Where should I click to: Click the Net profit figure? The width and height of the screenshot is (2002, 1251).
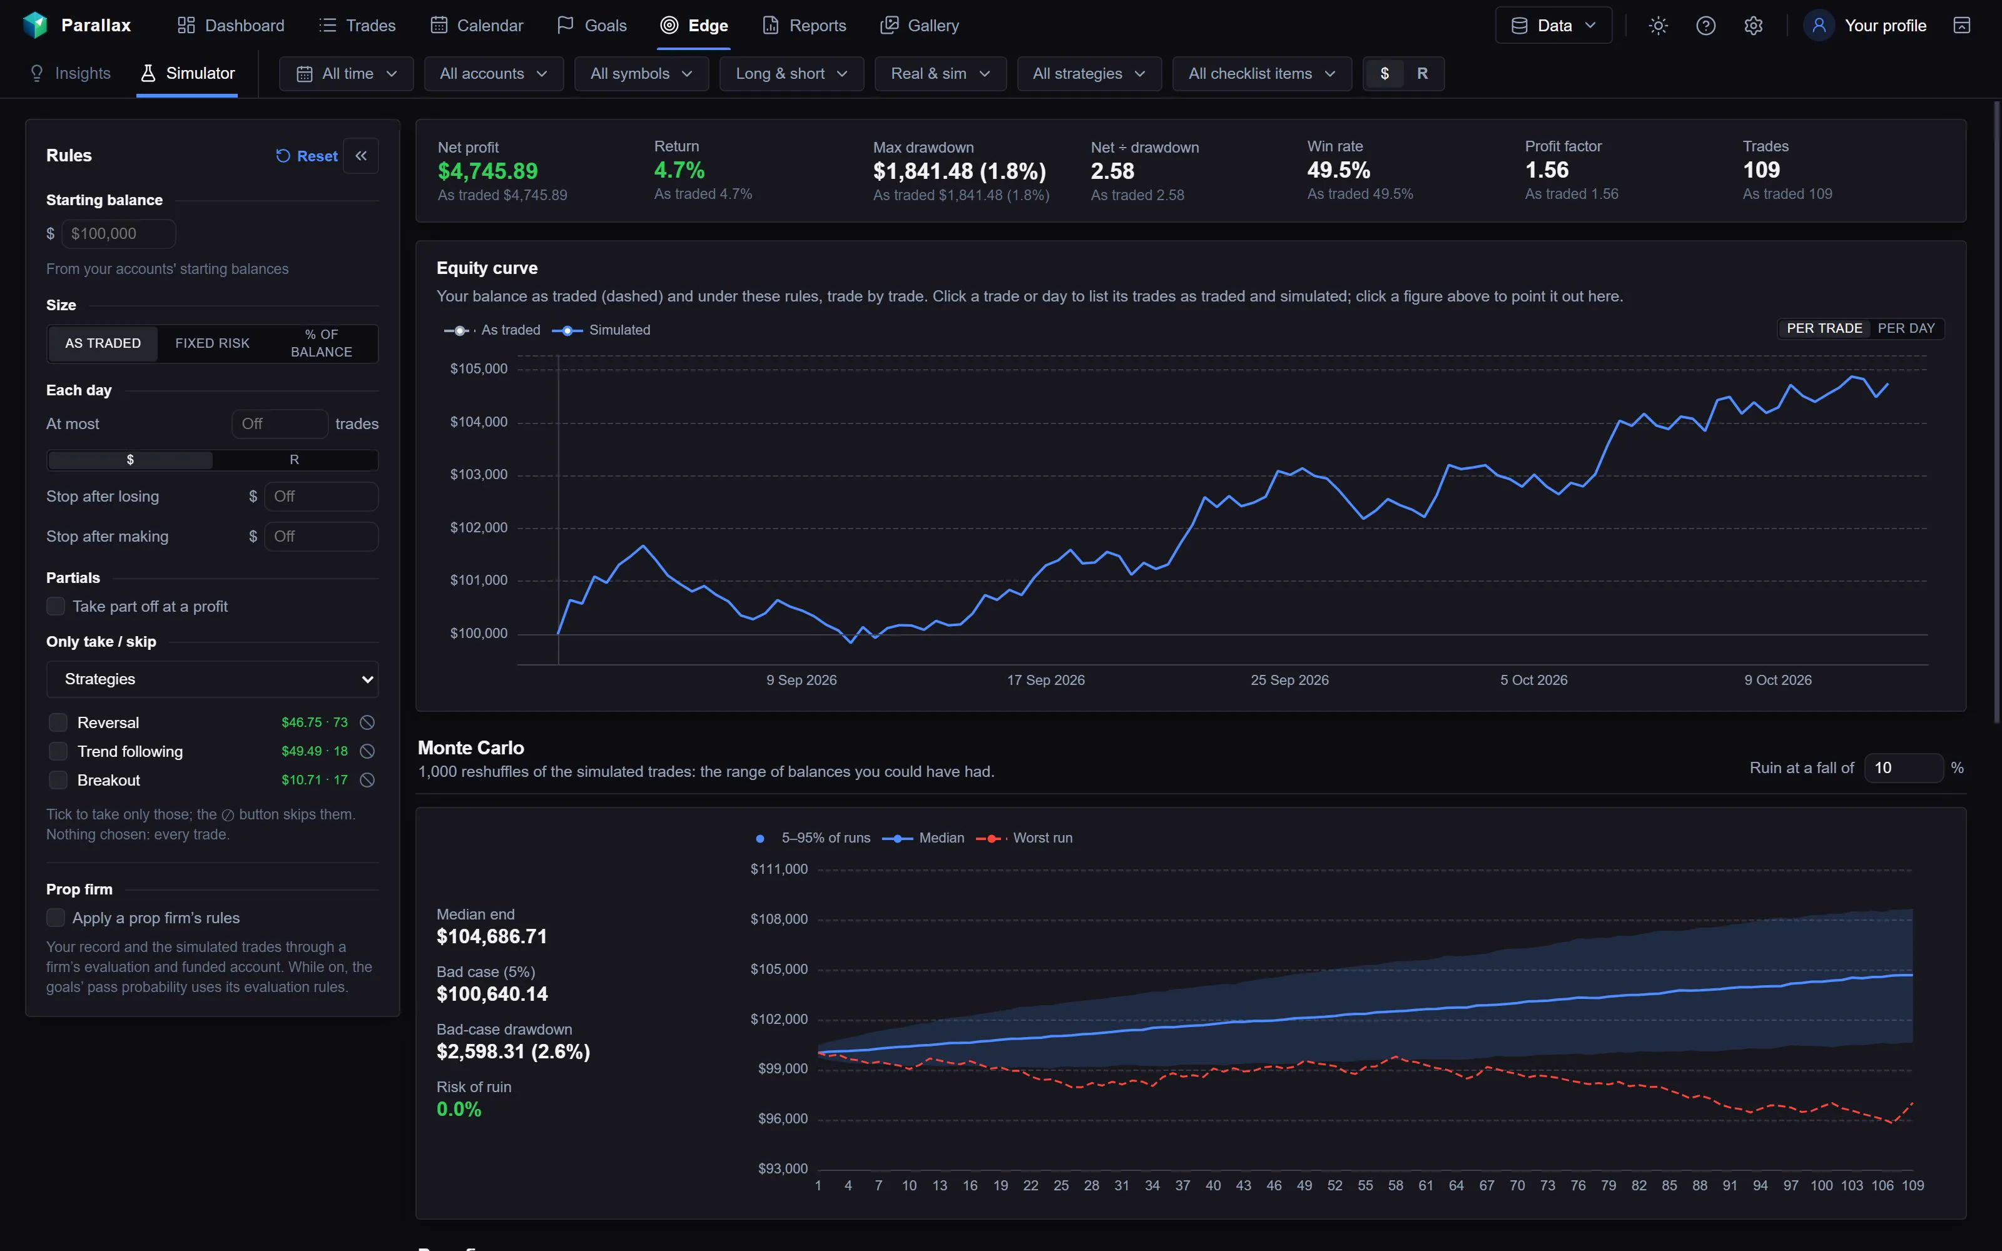tap(487, 171)
